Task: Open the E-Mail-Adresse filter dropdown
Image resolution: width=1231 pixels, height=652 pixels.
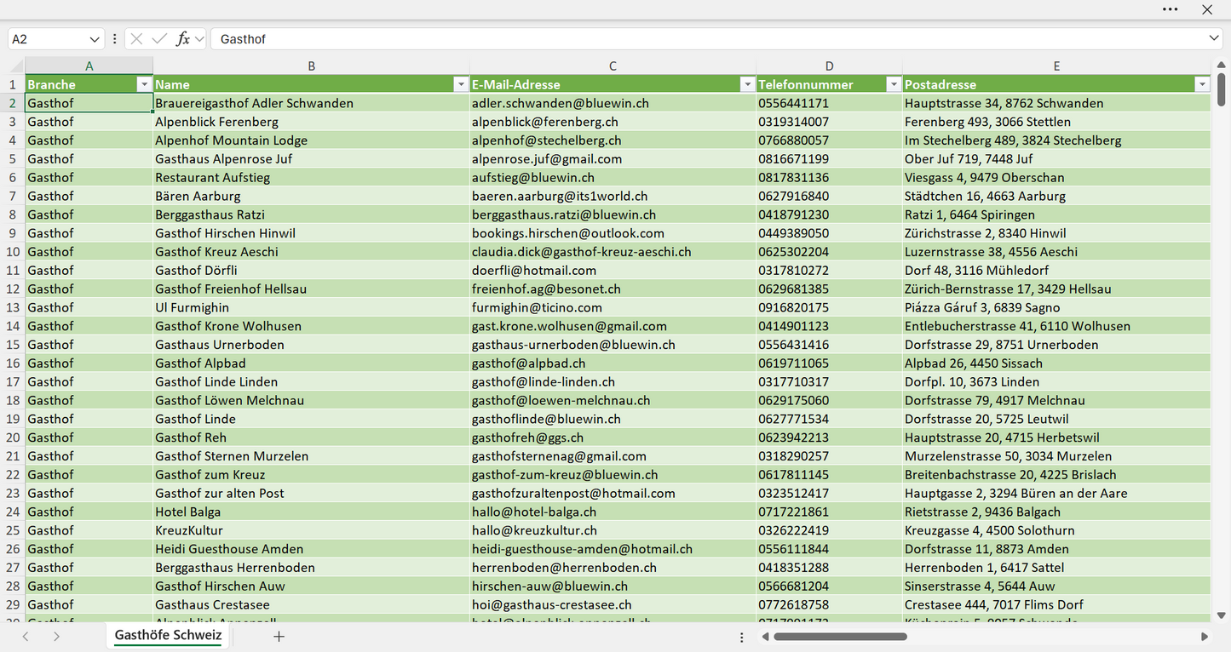Action: pos(747,84)
